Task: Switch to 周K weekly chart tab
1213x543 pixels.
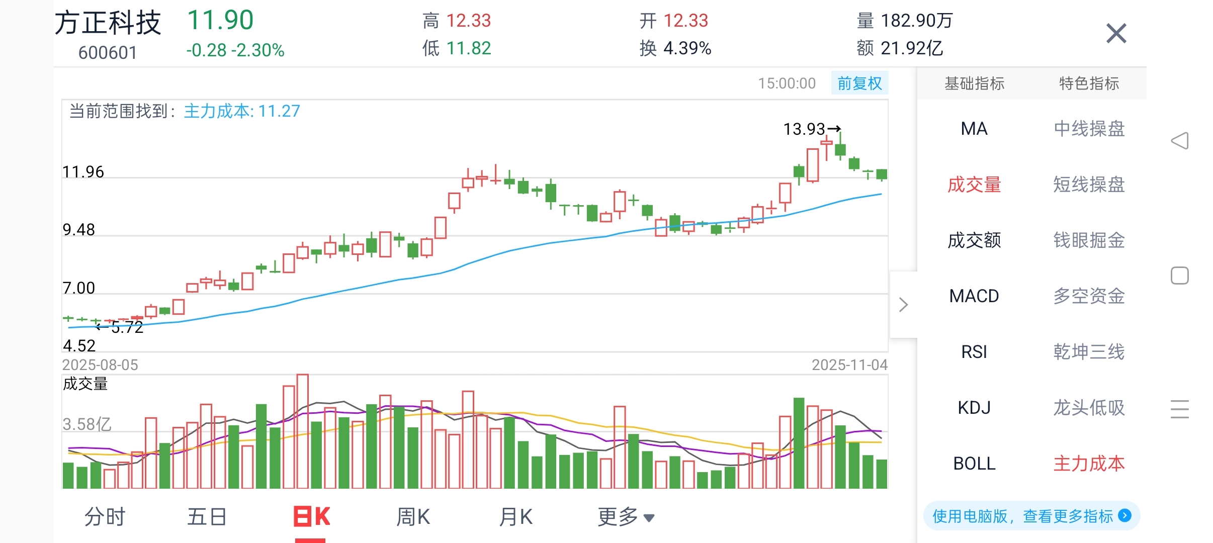Action: (413, 517)
